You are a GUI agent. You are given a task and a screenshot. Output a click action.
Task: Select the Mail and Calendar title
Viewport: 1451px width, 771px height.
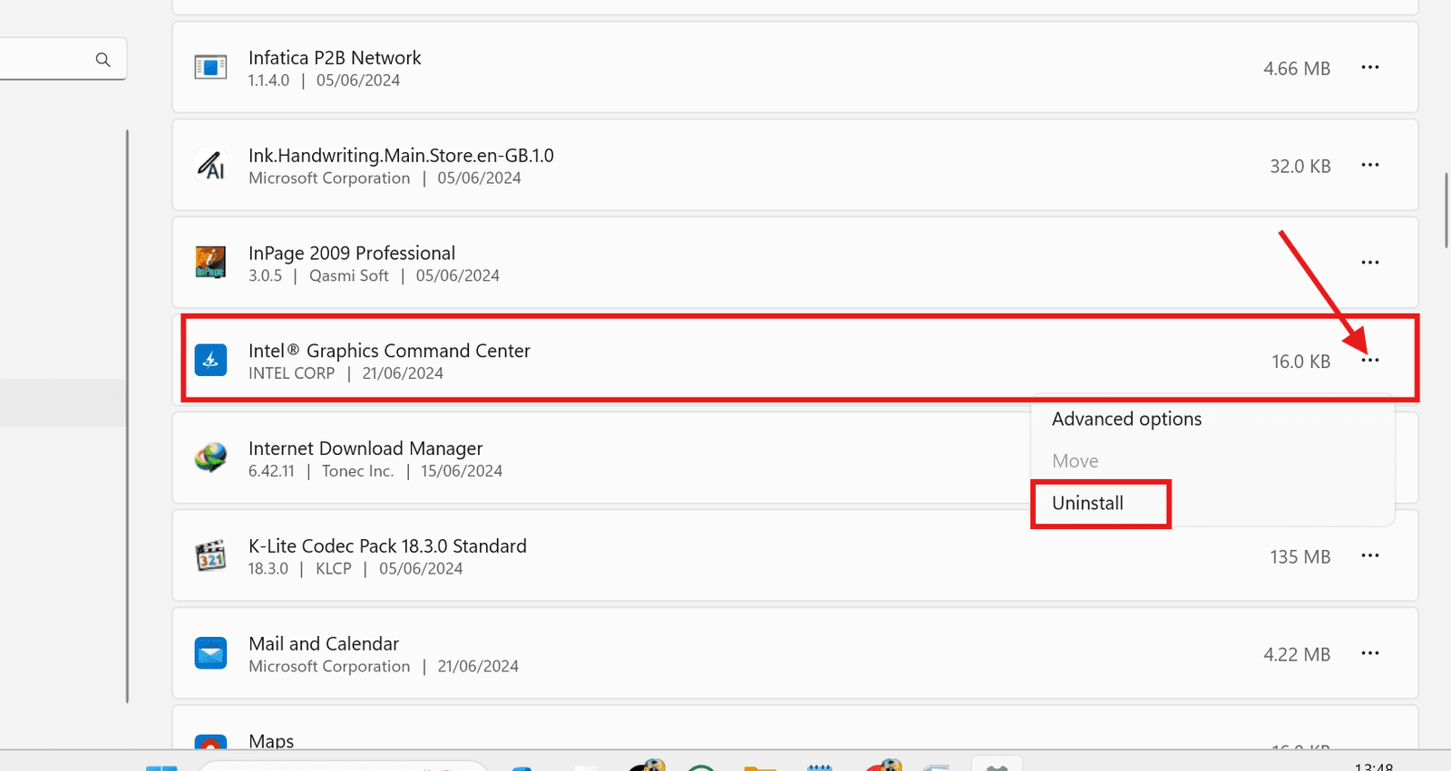(324, 644)
